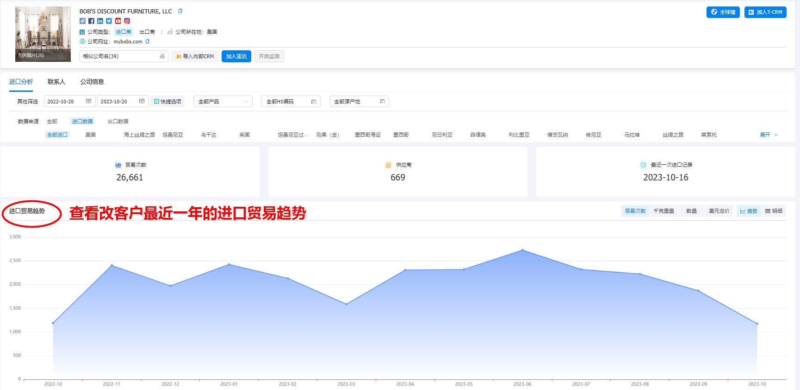
Task: Filter imports by 英国
Action: (x=244, y=135)
